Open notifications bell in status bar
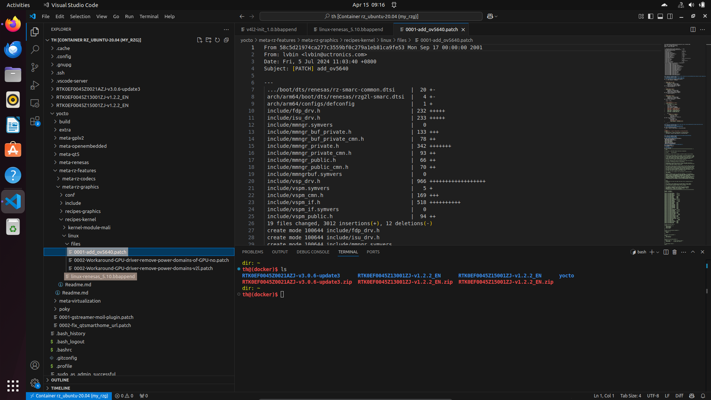The height and width of the screenshot is (400, 711). point(703,396)
